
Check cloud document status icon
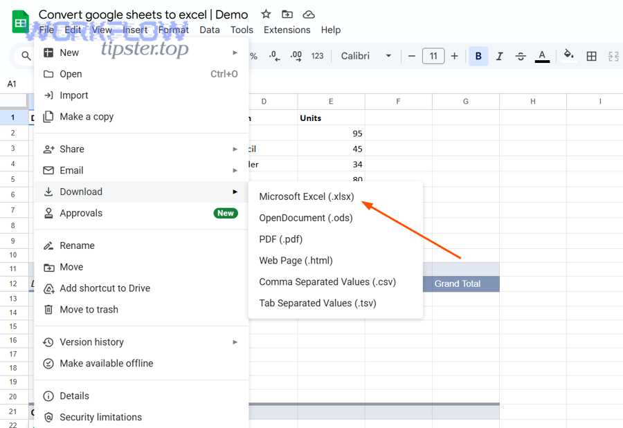[309, 15]
